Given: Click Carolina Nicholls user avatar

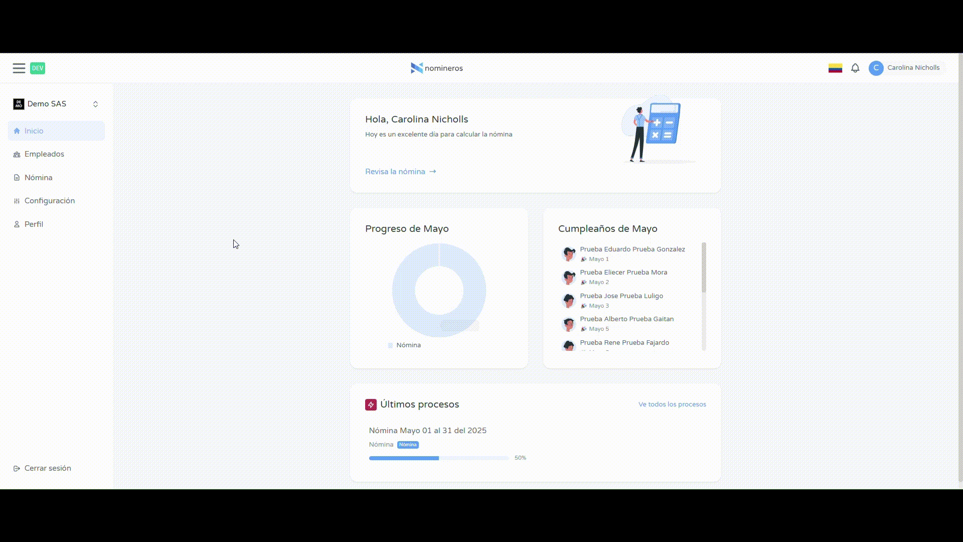Looking at the screenshot, I should (x=876, y=68).
